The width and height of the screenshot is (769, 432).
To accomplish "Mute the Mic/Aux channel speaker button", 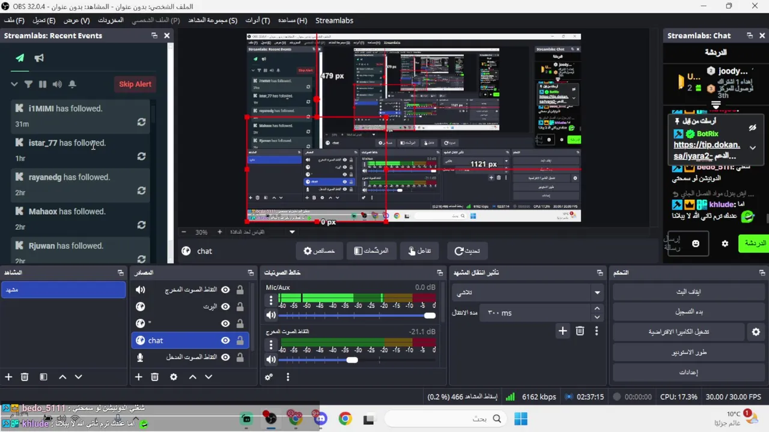I will click(271, 315).
